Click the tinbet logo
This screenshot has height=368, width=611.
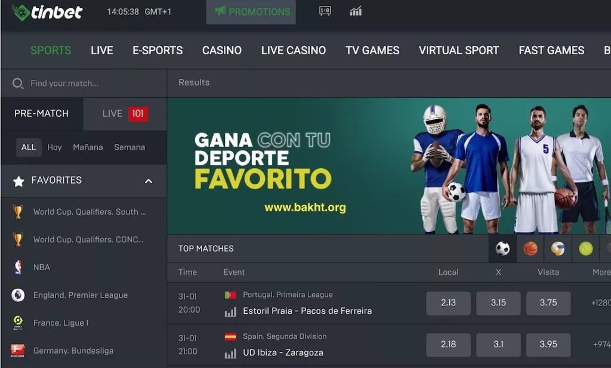(x=47, y=12)
